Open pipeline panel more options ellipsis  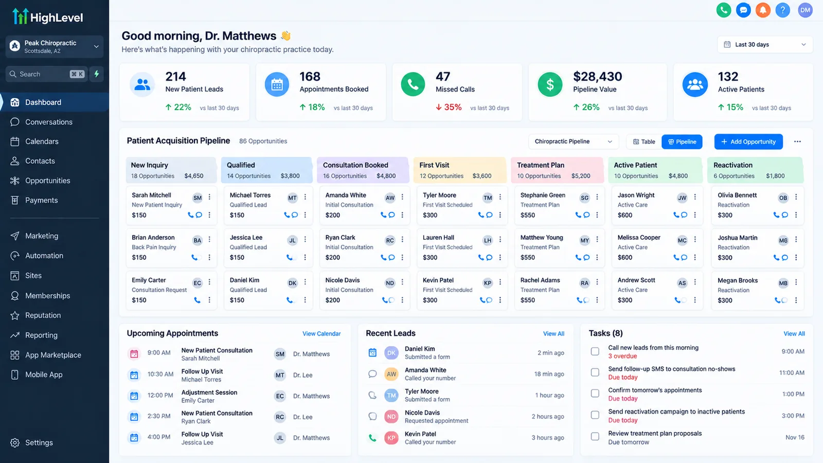point(797,141)
